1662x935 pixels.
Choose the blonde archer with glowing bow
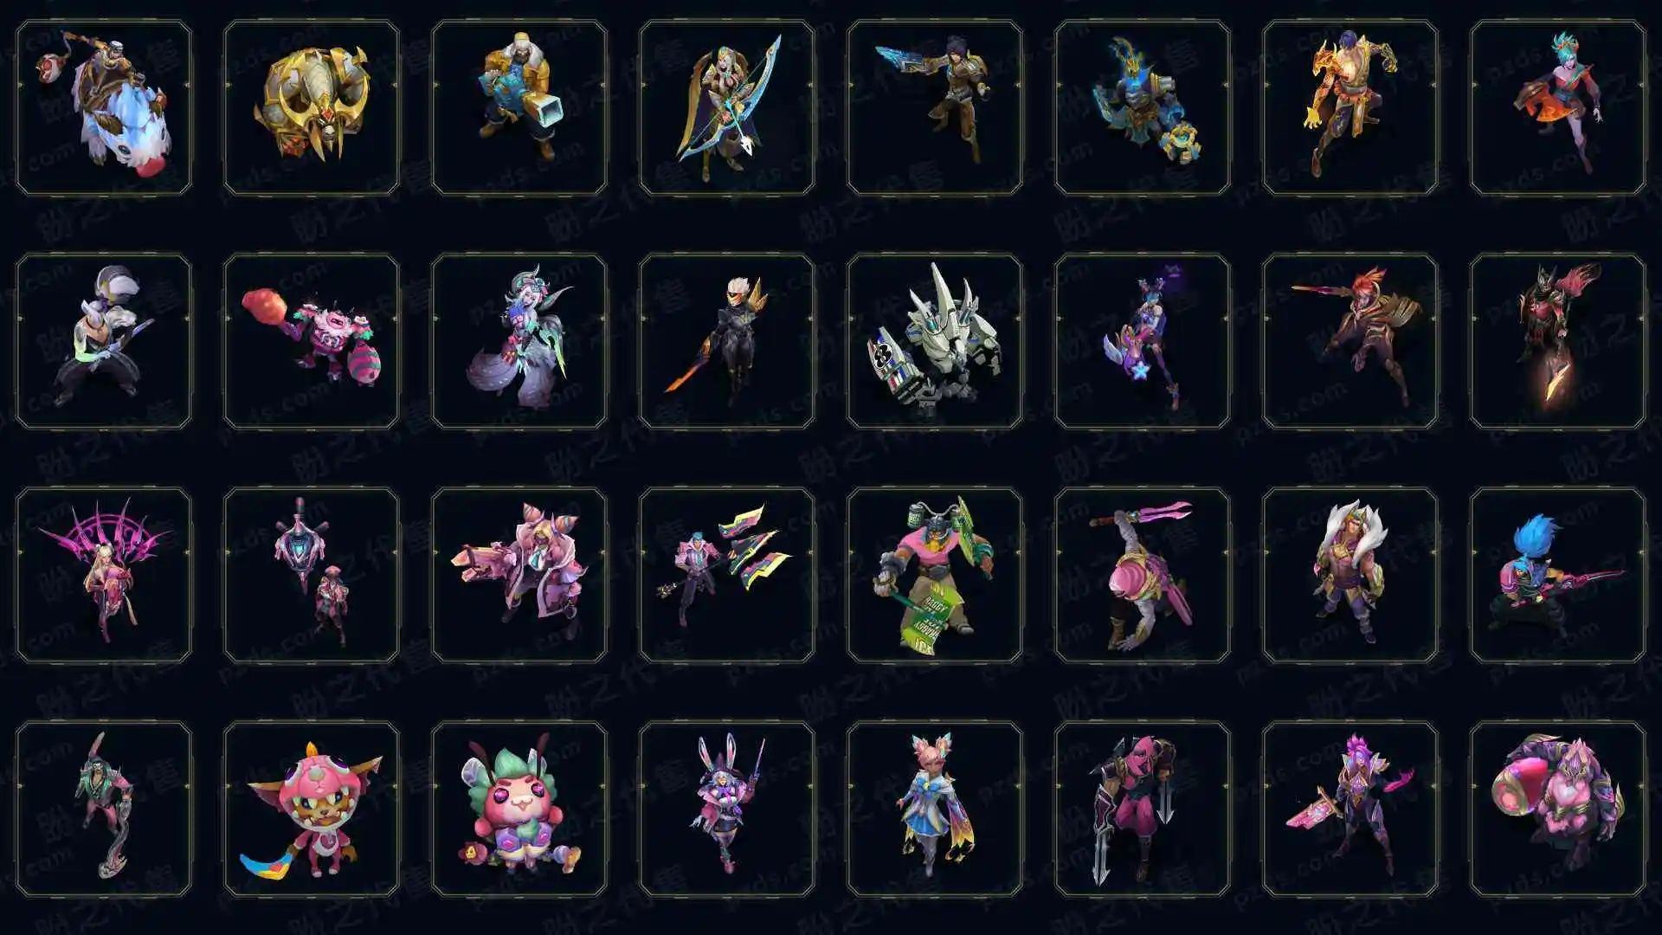pyautogui.click(x=727, y=107)
